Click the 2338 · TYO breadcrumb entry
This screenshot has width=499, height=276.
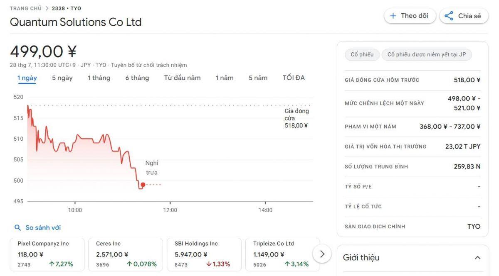[x=66, y=8]
